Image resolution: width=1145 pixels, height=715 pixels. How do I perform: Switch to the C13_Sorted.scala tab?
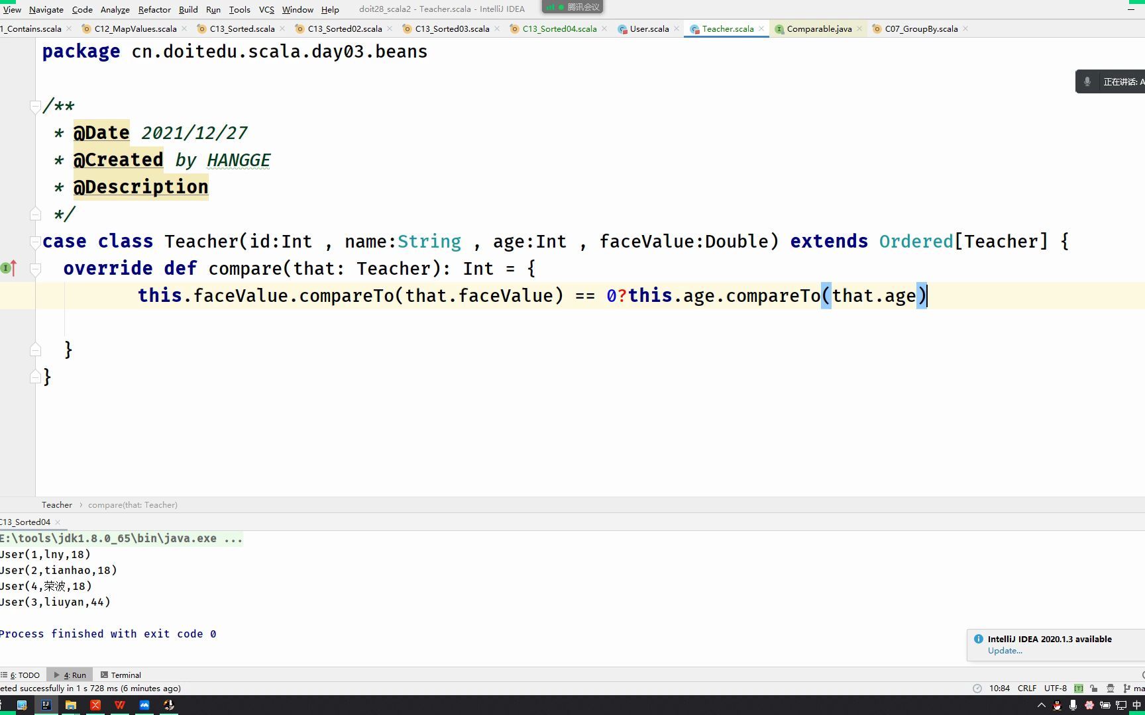click(x=242, y=29)
